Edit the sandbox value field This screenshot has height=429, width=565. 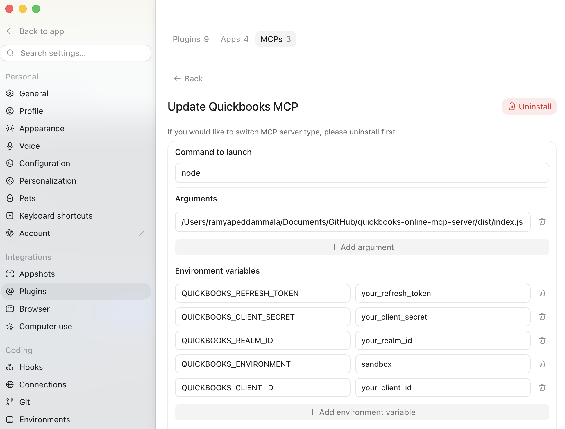tap(443, 364)
